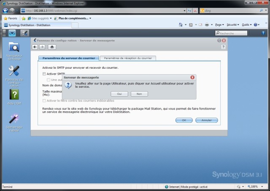Click the Annuler button
Screen dimensions: 270x191
(207, 120)
